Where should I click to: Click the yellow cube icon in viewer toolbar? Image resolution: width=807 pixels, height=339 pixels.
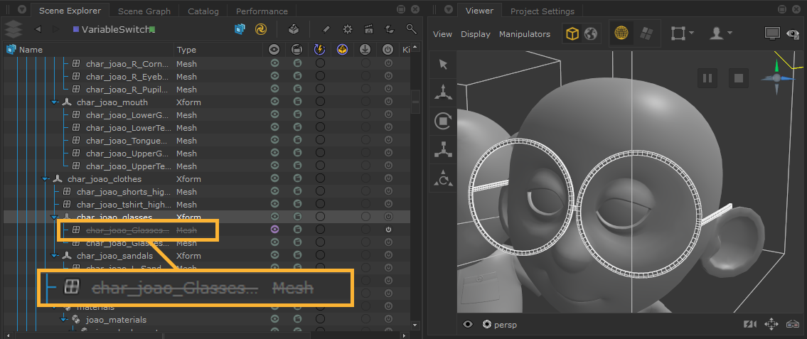pos(572,33)
